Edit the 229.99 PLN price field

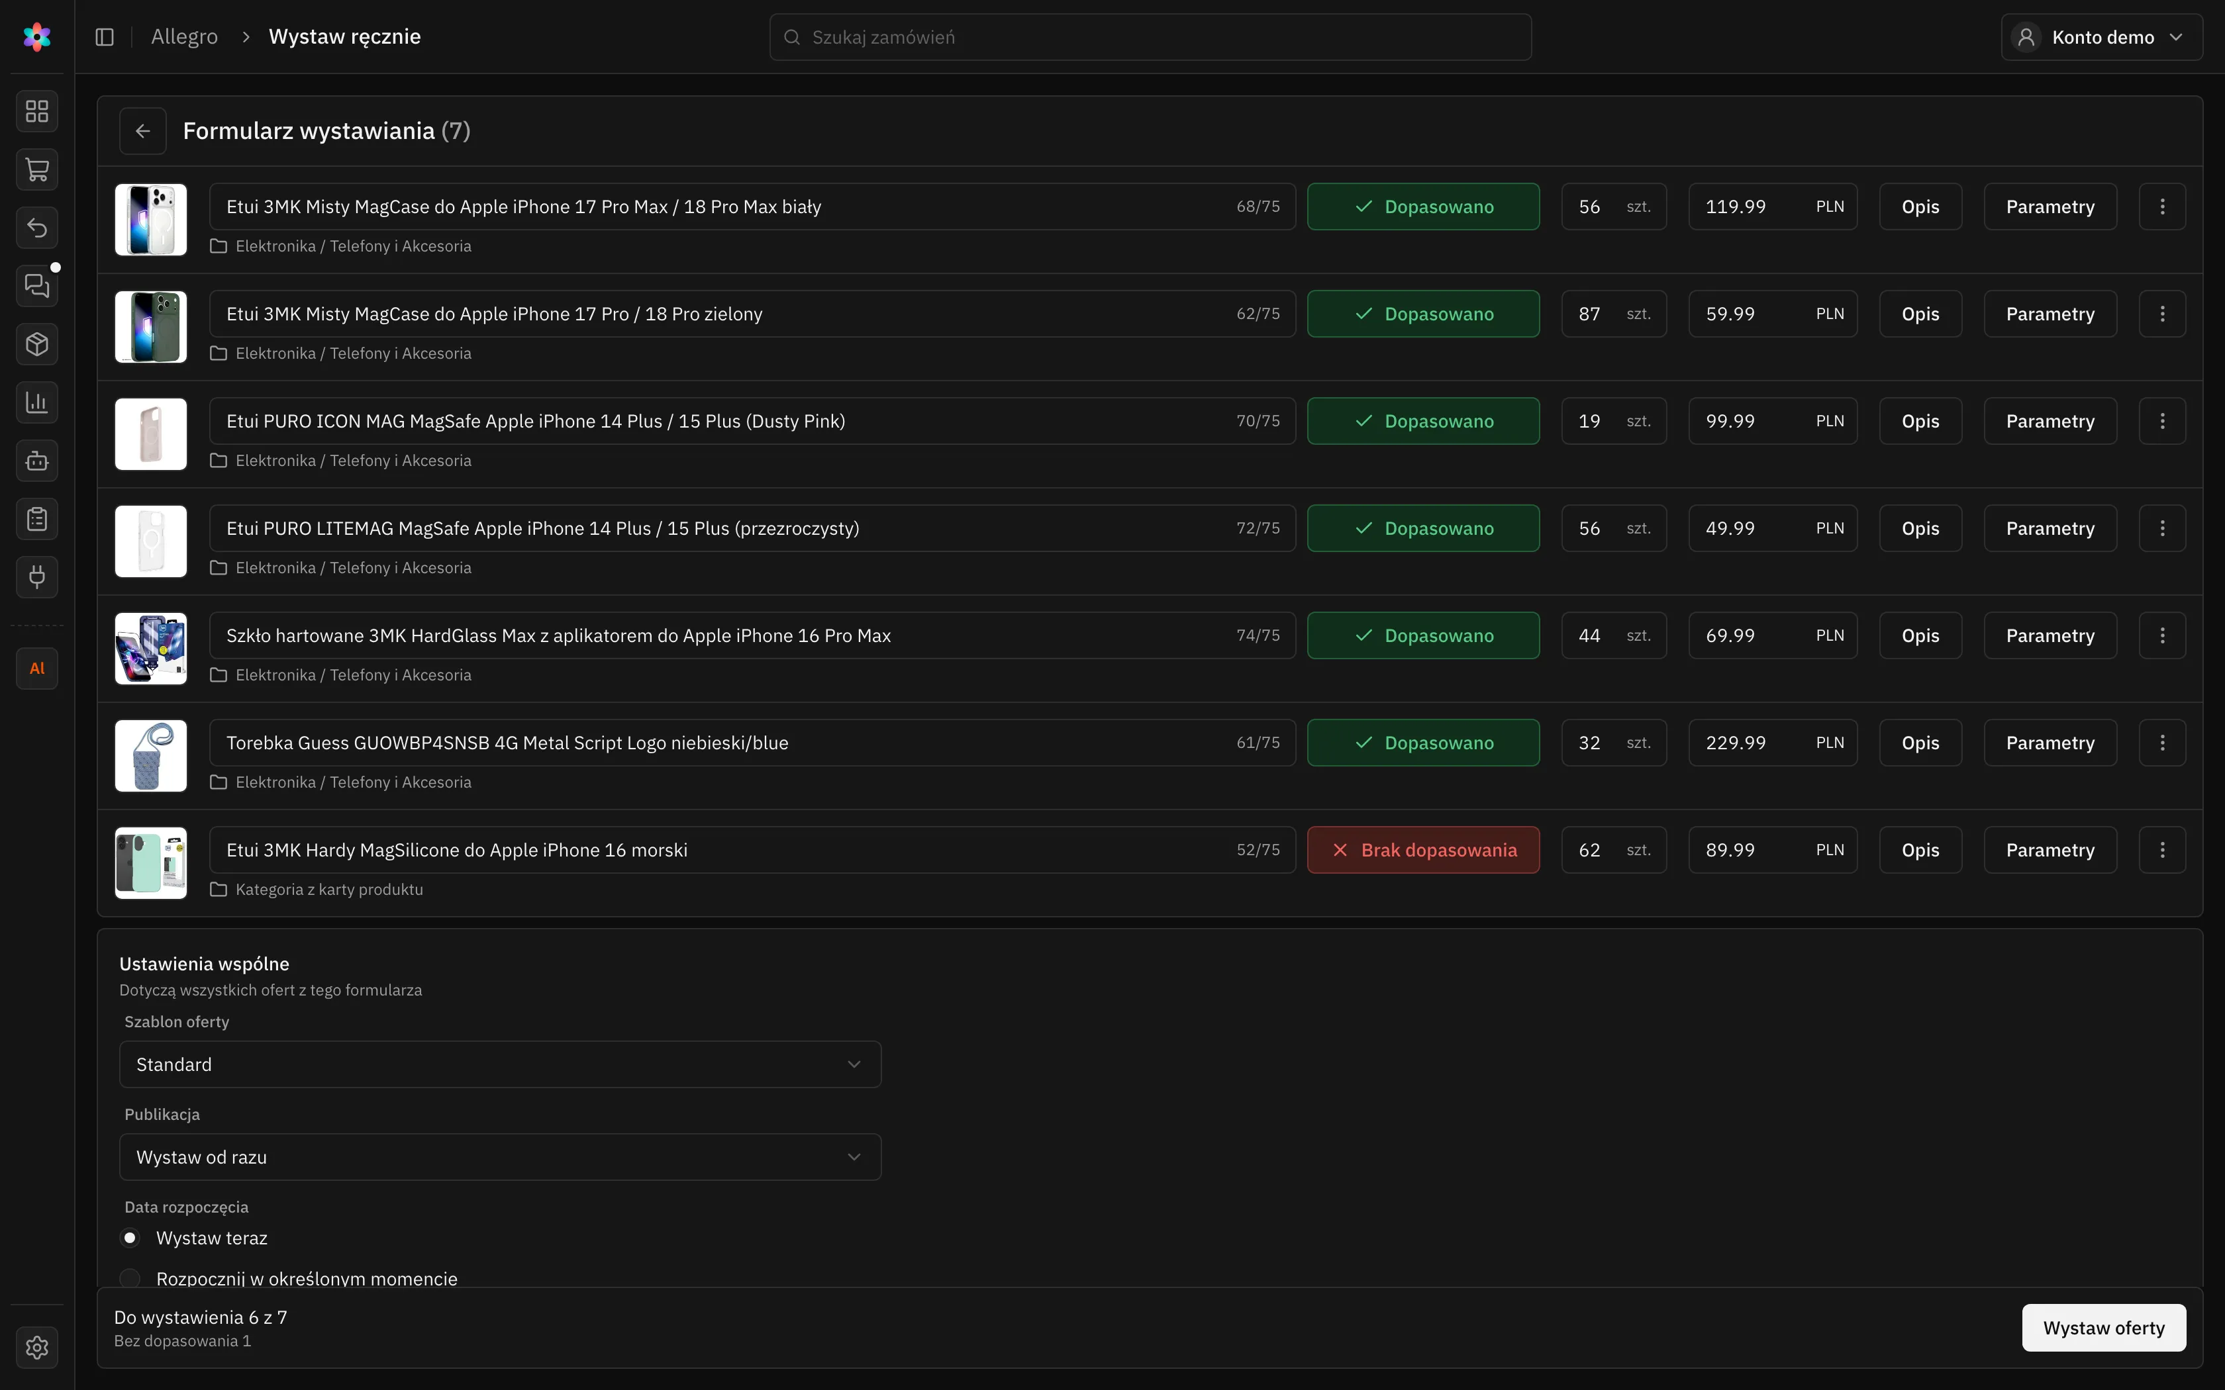coord(1773,743)
